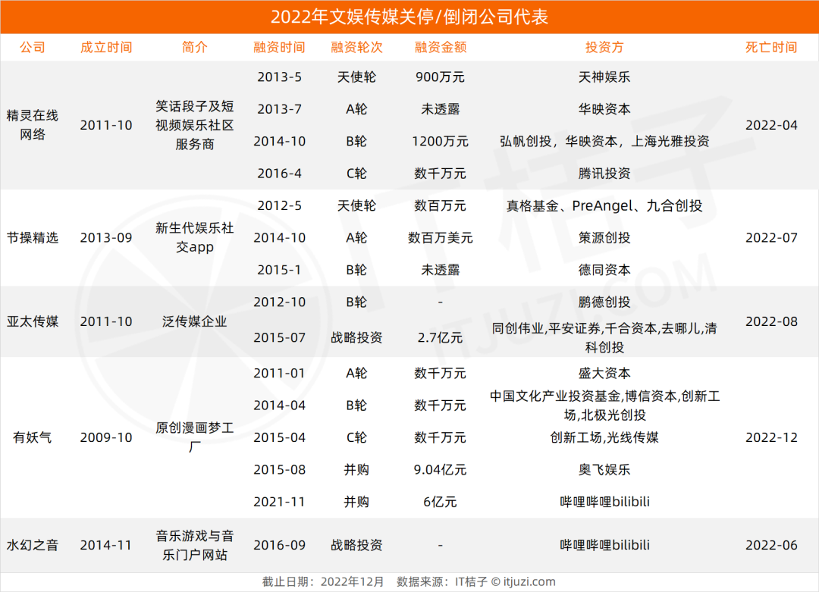Select the company cell 节操精选

[33, 237]
